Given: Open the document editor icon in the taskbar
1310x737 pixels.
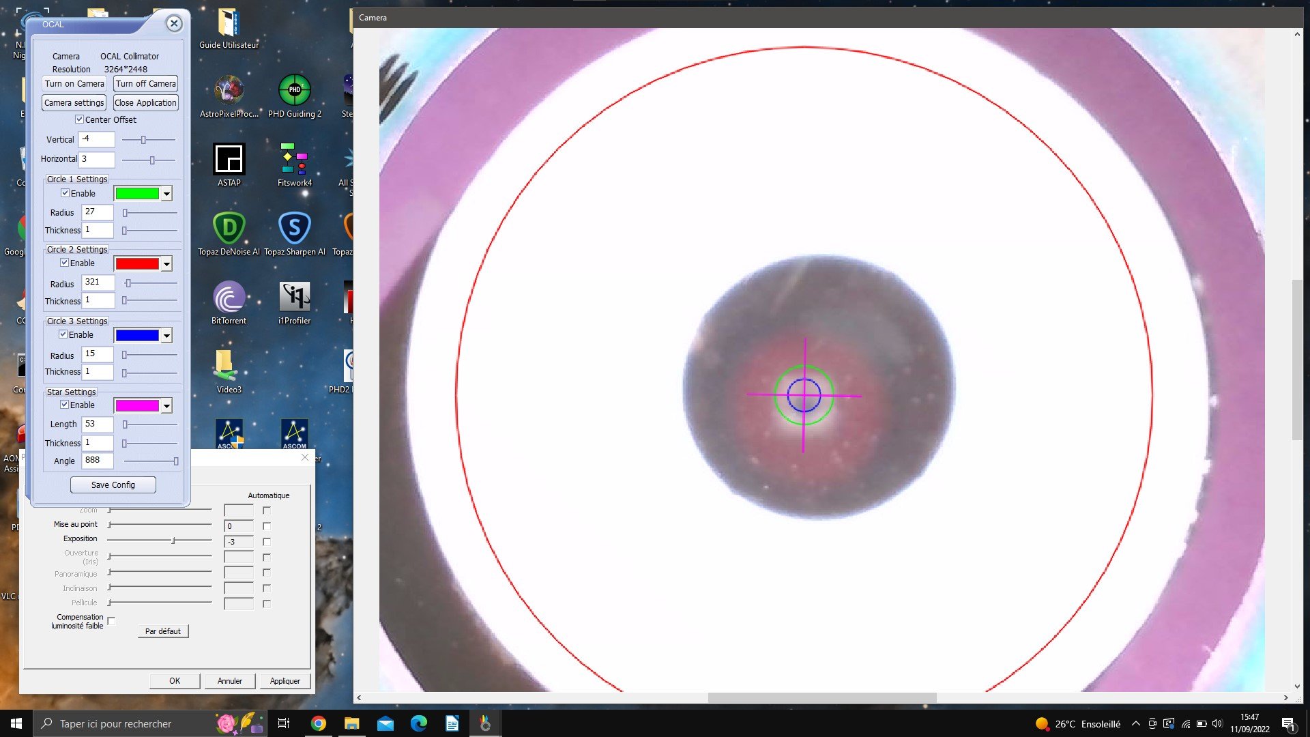Looking at the screenshot, I should coord(452,723).
